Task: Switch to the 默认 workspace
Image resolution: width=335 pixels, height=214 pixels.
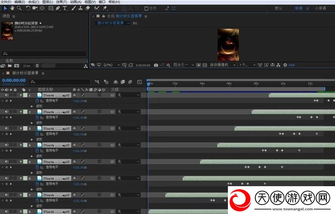Action: (278, 8)
